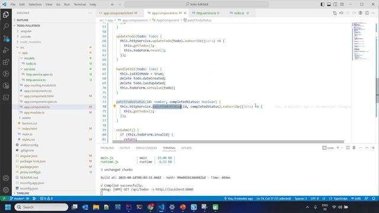
Task: Collapse the src folder
Action: coord(22,47)
